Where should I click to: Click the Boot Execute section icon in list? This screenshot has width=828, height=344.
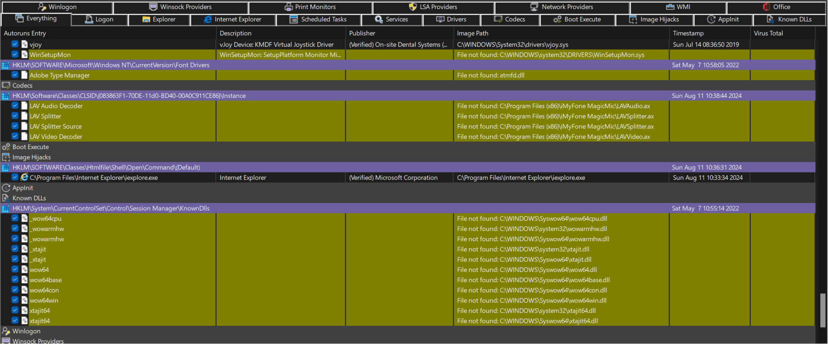click(x=6, y=147)
